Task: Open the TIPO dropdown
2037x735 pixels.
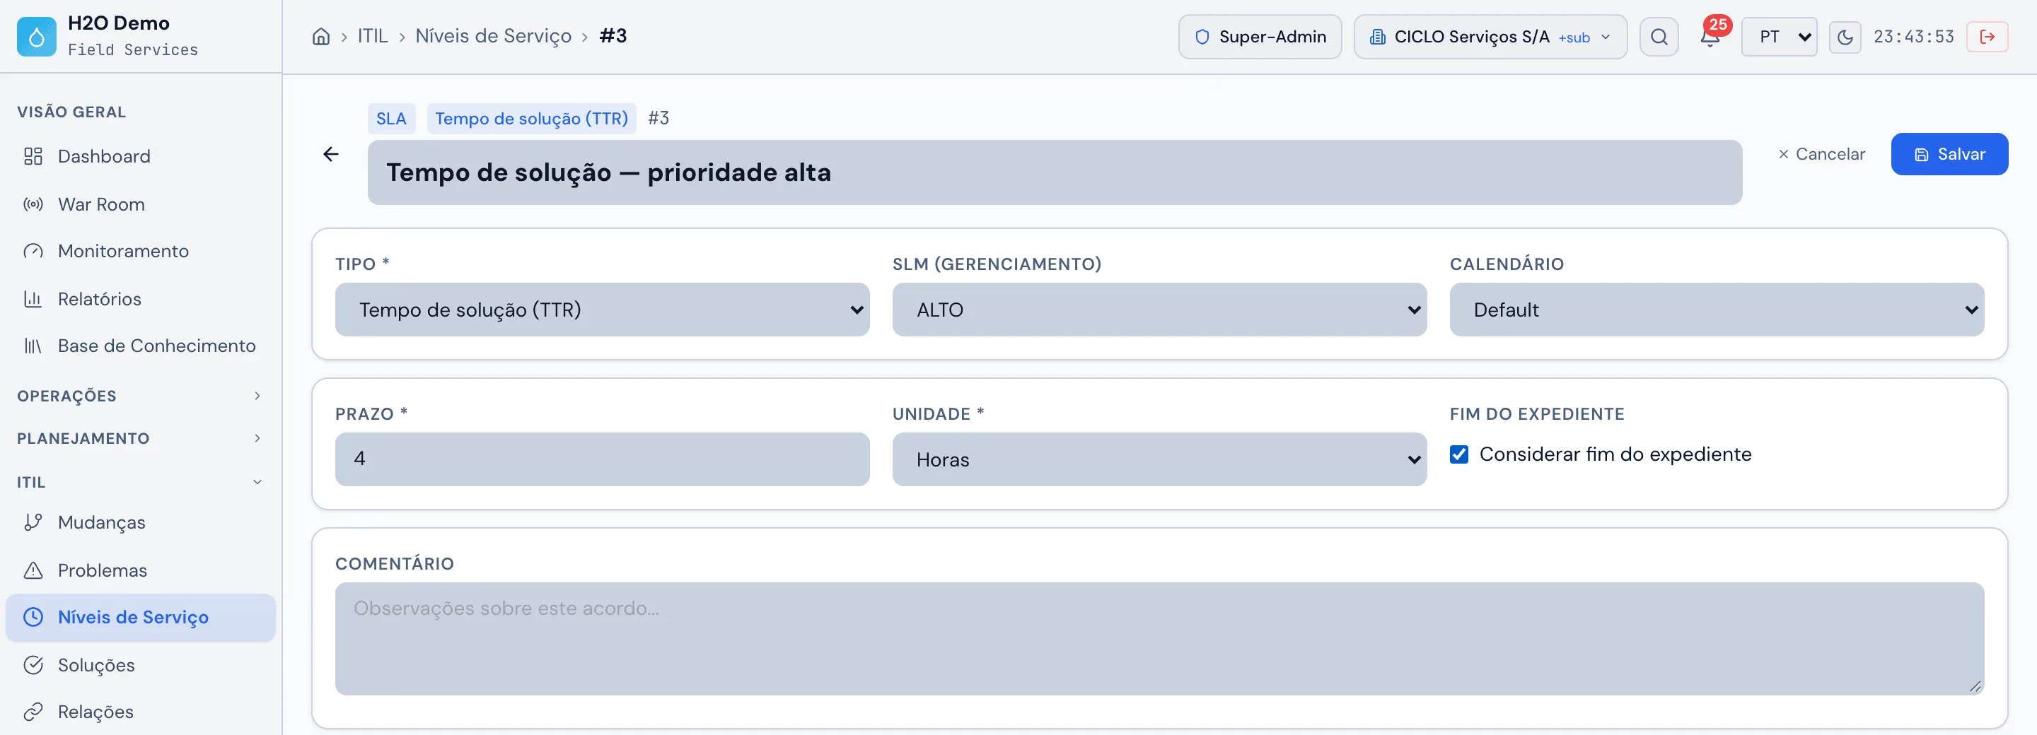Action: 603,310
